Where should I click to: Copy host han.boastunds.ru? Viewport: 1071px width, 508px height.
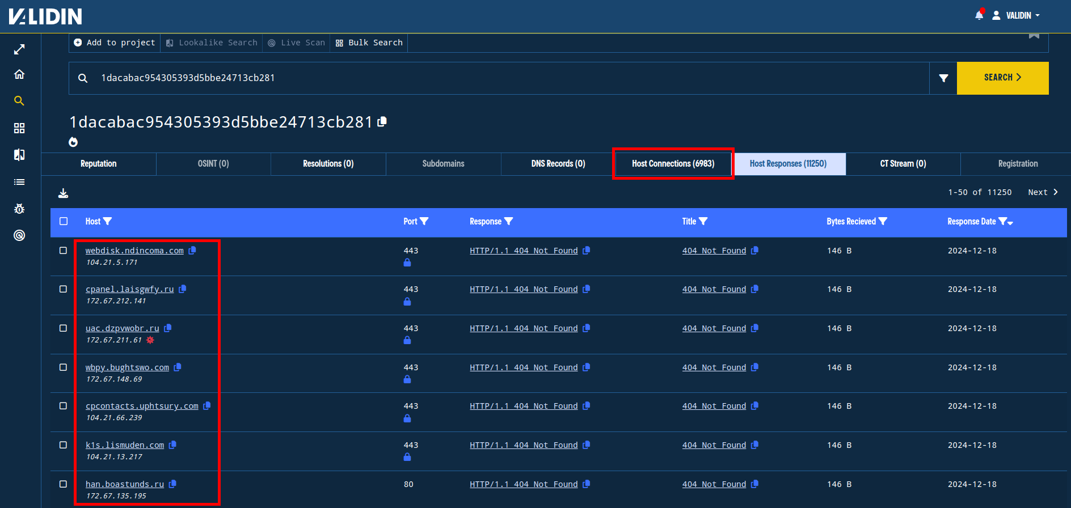172,484
